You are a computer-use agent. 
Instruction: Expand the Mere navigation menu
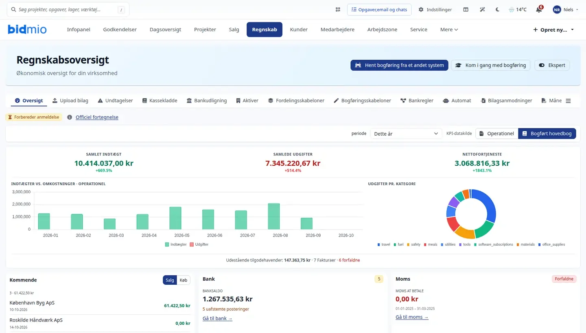[449, 29]
